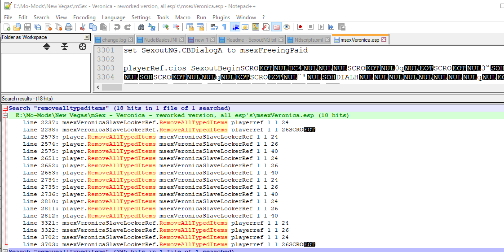Close the change.log tab
This screenshot has height=252, width=504.
click(130, 40)
